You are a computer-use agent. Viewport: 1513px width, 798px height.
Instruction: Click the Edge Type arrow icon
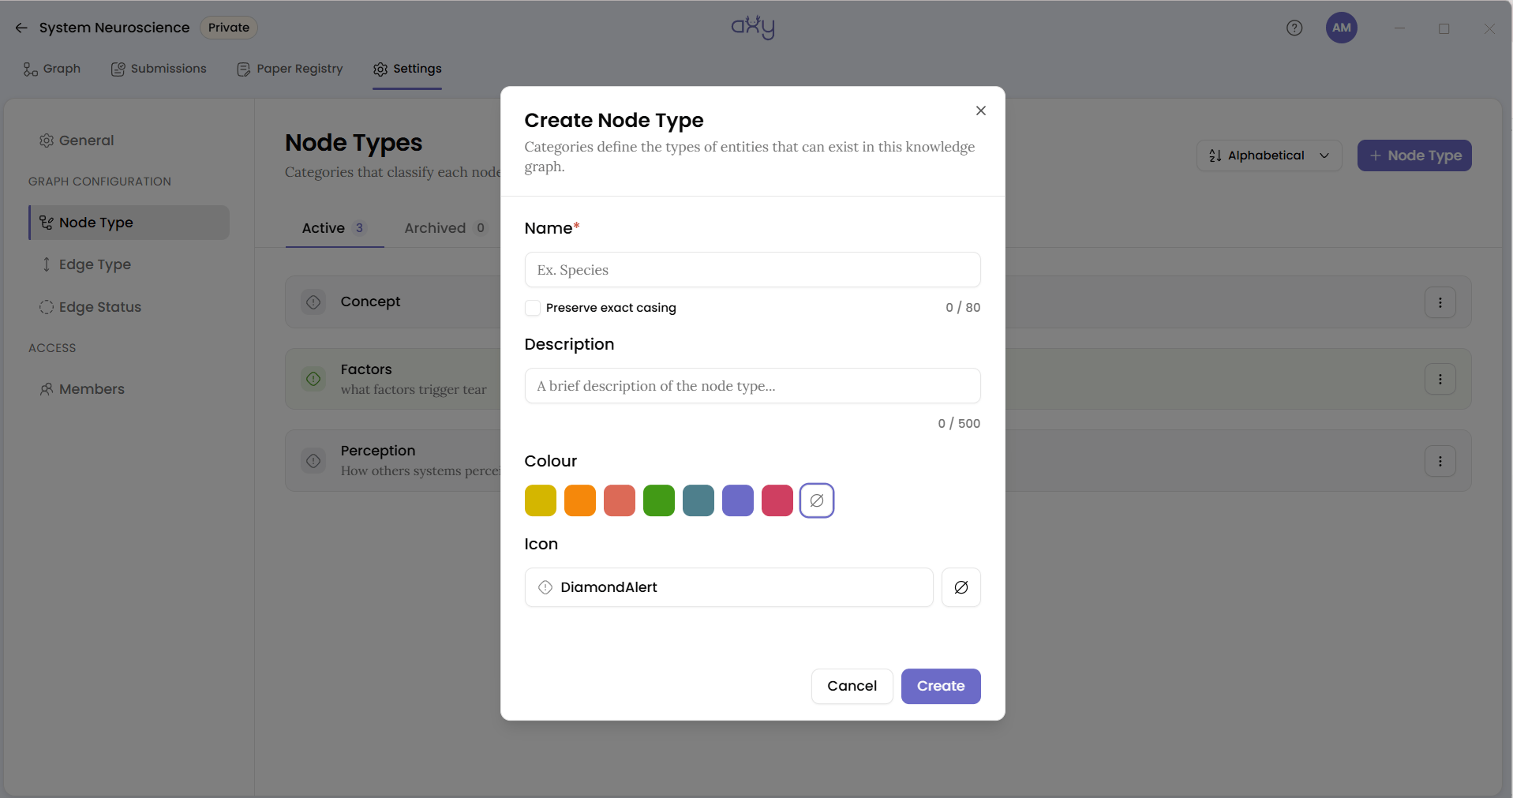point(47,264)
